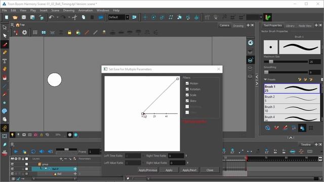Click the Delete Layer minus icon

[x=65, y=159]
